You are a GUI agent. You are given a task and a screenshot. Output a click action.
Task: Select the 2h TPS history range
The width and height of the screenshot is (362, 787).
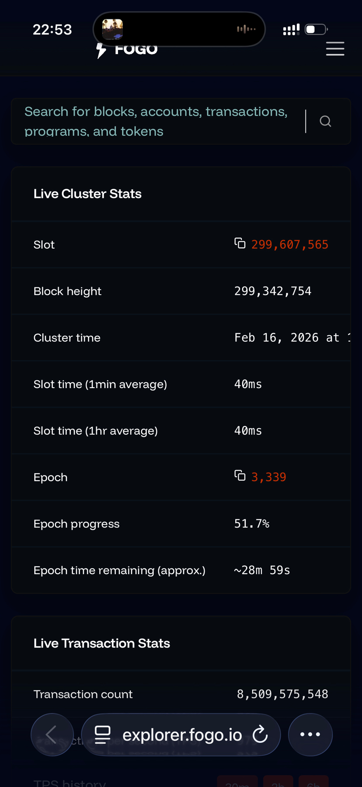click(x=278, y=783)
